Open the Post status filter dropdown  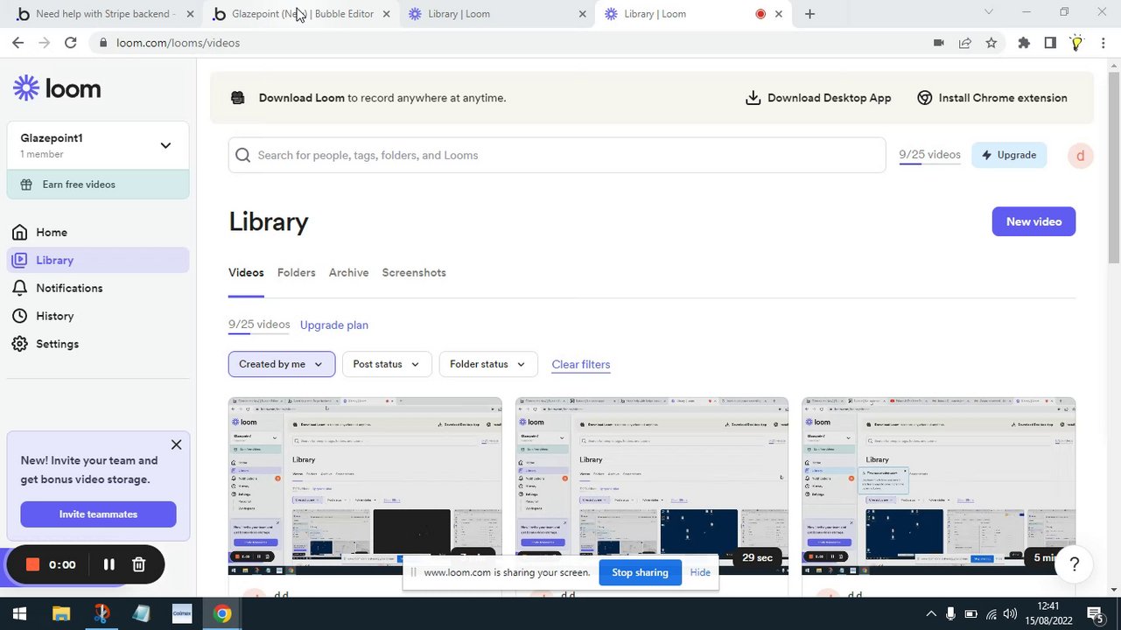pos(386,364)
